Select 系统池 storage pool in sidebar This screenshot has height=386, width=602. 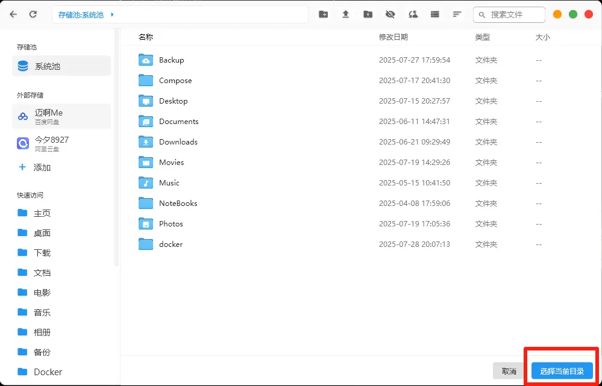point(61,66)
